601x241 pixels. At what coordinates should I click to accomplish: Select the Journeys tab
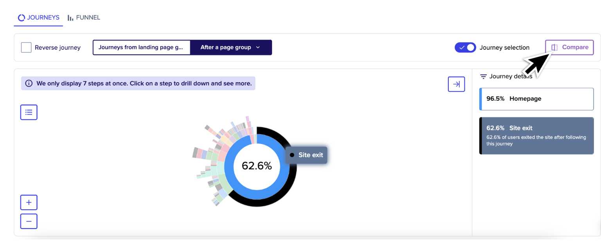click(39, 18)
